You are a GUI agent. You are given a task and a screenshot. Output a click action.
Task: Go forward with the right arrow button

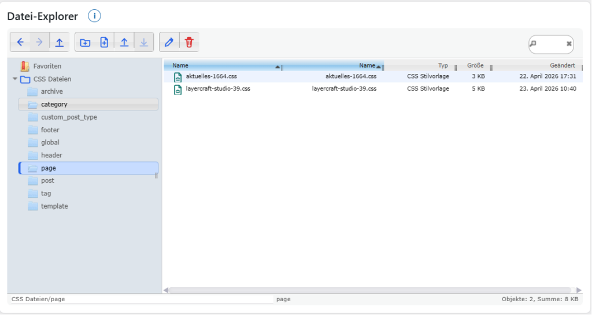tap(40, 42)
